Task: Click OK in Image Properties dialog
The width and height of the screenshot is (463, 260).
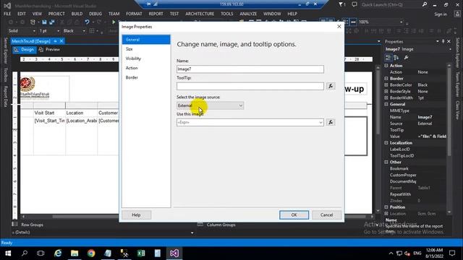Action: (294, 215)
